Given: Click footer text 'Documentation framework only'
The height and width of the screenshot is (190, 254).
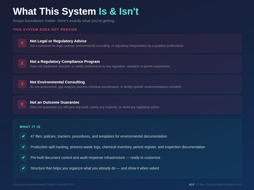Looking at the screenshot, I should click(x=224, y=184).
